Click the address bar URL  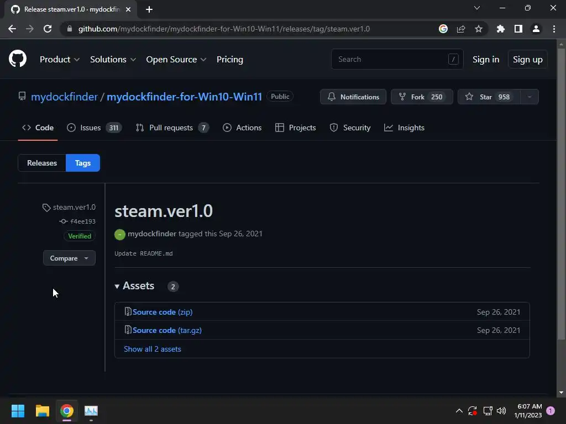pyautogui.click(x=224, y=29)
